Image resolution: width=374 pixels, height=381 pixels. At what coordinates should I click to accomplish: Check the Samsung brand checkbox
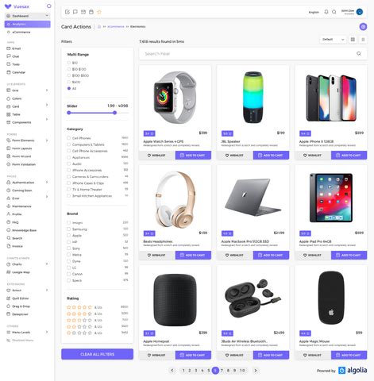point(68,229)
